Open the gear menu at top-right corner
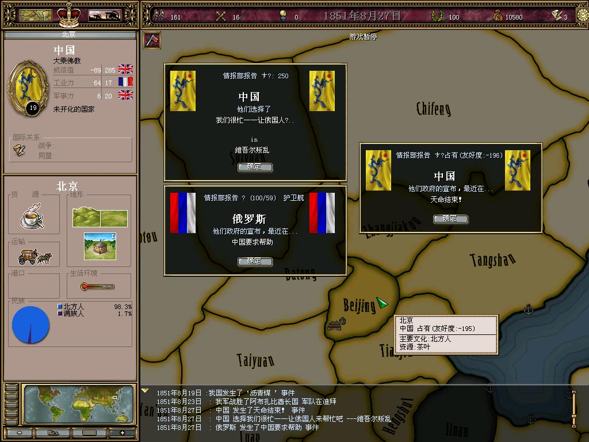589x442 pixels. coord(583,15)
